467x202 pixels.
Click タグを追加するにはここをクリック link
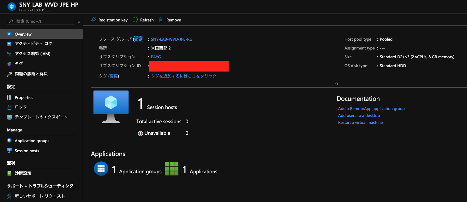pos(184,76)
